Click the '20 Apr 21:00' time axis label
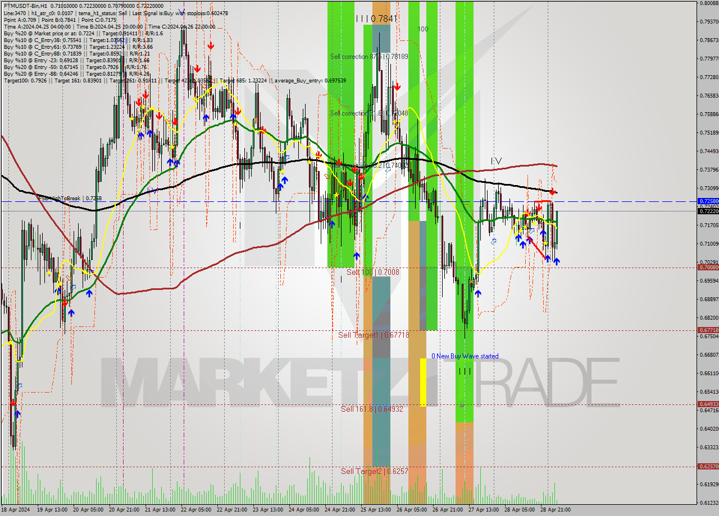Screen dimensions: 719x516 tap(124, 510)
